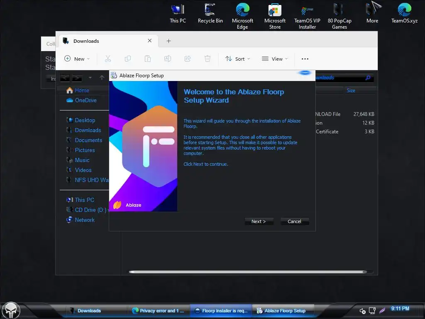The width and height of the screenshot is (425, 319).
Task: Open Documents in navigation pane
Action: point(84,140)
